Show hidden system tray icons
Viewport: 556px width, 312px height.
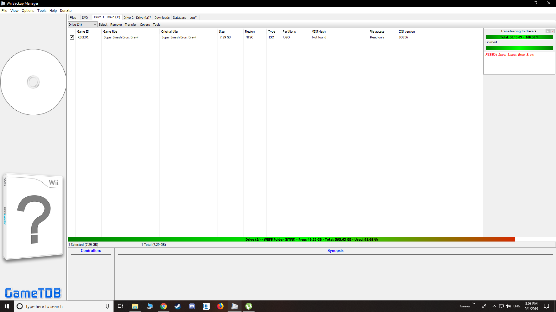[494, 306]
